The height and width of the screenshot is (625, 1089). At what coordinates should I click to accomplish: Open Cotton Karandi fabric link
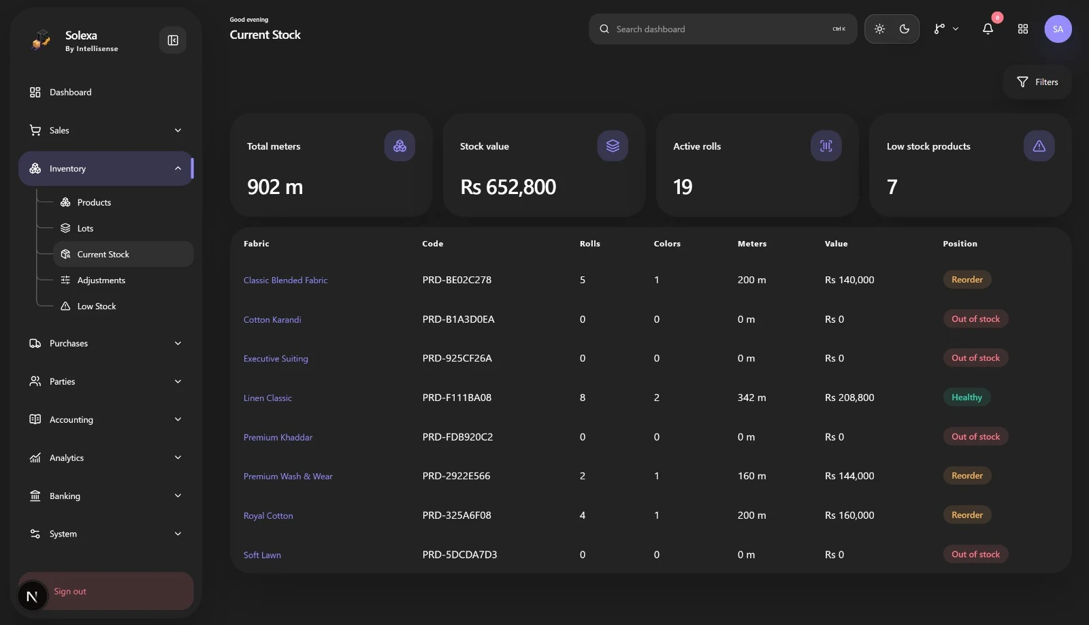tap(272, 319)
